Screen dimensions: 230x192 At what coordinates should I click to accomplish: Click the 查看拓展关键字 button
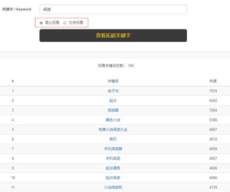(113, 36)
